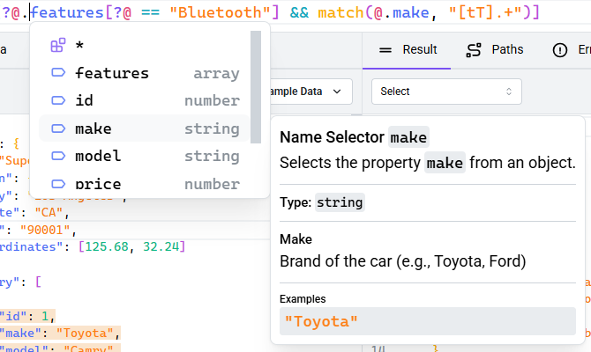The height and width of the screenshot is (352, 591).
Task: Click the "id": 1 line in the JSON
Action: [x=27, y=316]
